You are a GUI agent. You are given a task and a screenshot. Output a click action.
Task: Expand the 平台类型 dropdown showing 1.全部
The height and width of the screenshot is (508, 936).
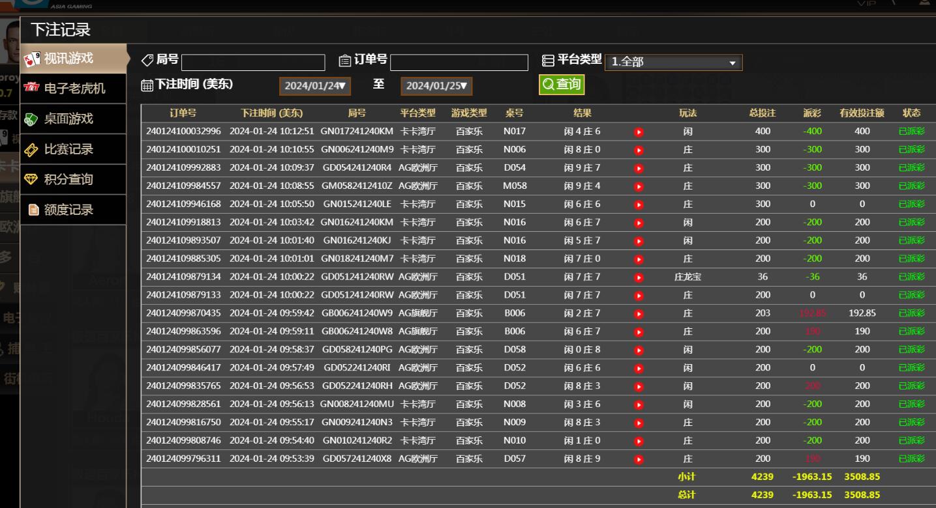(674, 63)
